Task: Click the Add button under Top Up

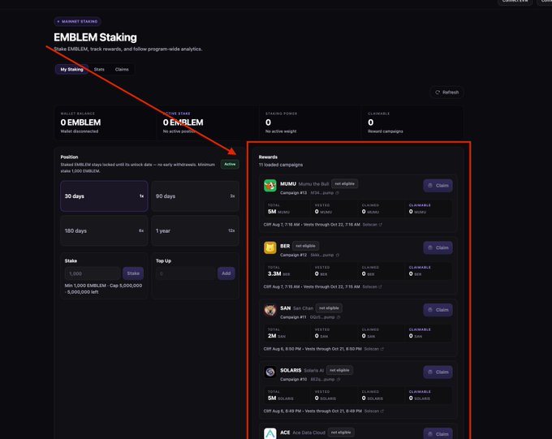Action: click(226, 273)
